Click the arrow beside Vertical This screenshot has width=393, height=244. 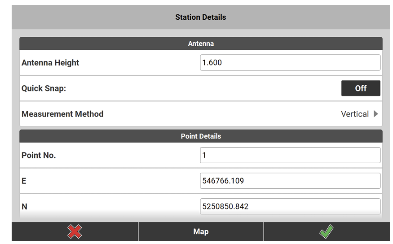pos(376,114)
